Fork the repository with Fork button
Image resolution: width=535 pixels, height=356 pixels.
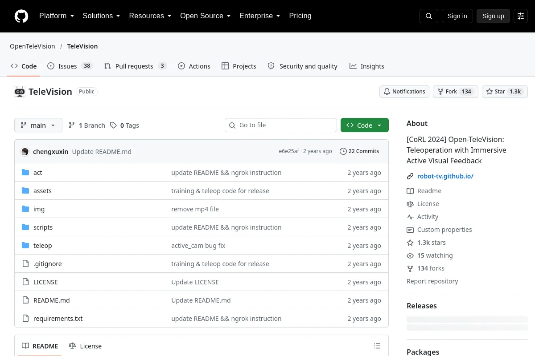(456, 92)
